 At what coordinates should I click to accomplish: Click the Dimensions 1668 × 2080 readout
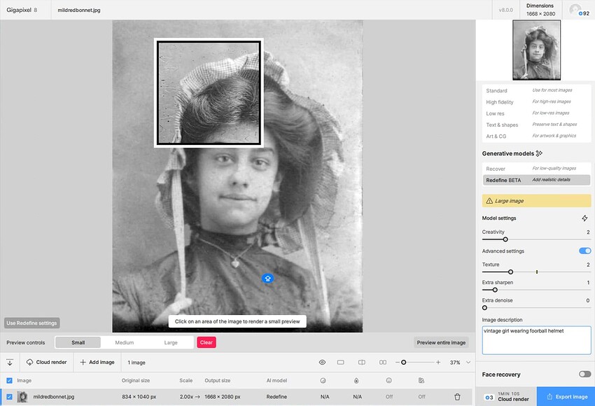[x=540, y=10]
